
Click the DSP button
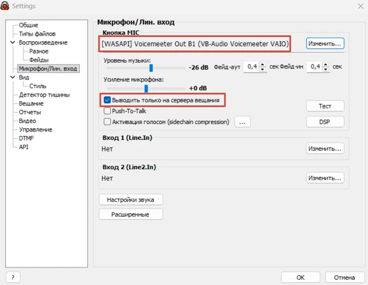click(325, 122)
